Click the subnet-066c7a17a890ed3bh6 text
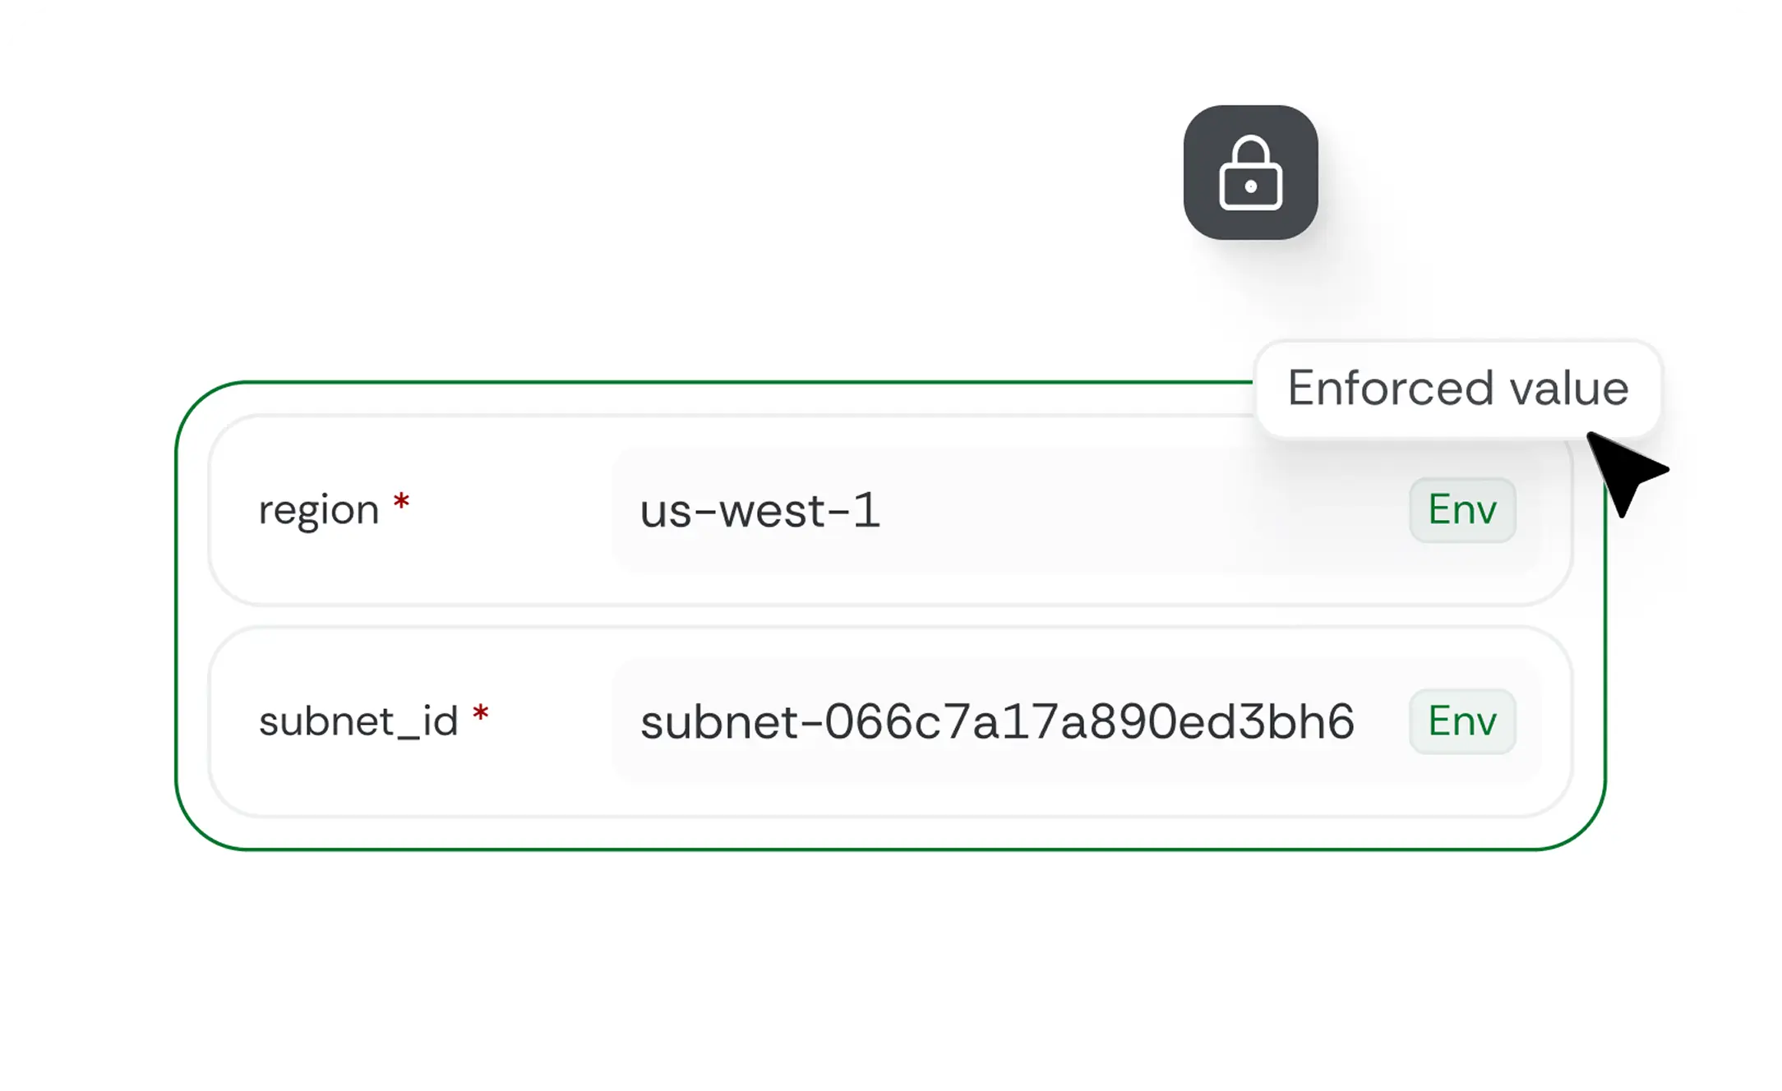 coord(997,721)
